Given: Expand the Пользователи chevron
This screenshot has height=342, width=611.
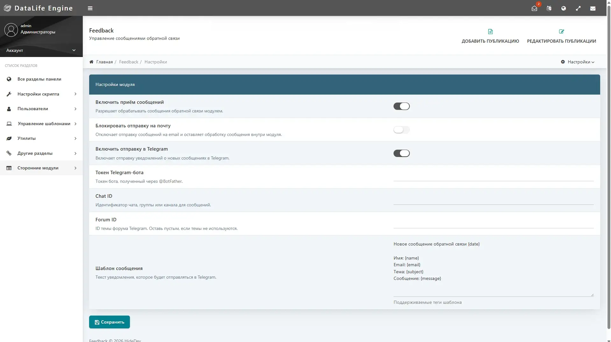Looking at the screenshot, I should pos(75,109).
